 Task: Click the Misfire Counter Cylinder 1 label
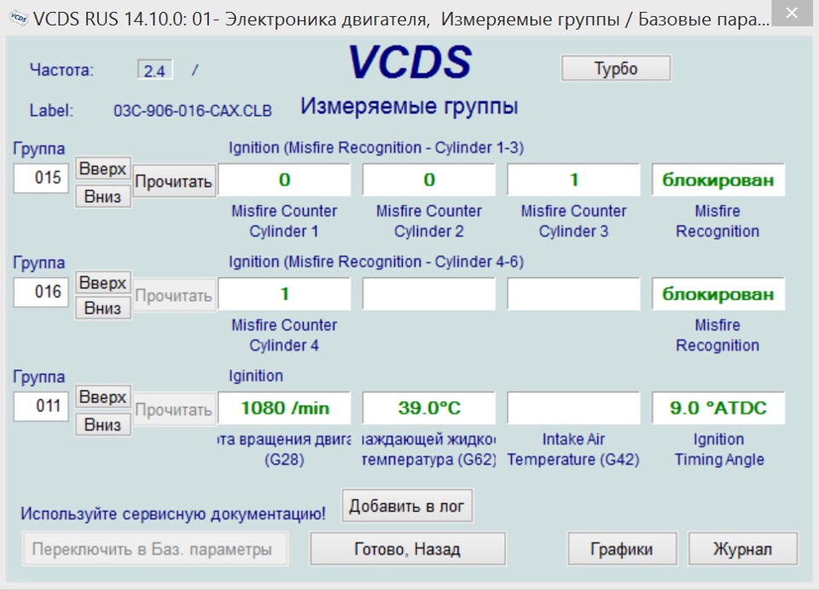click(284, 221)
